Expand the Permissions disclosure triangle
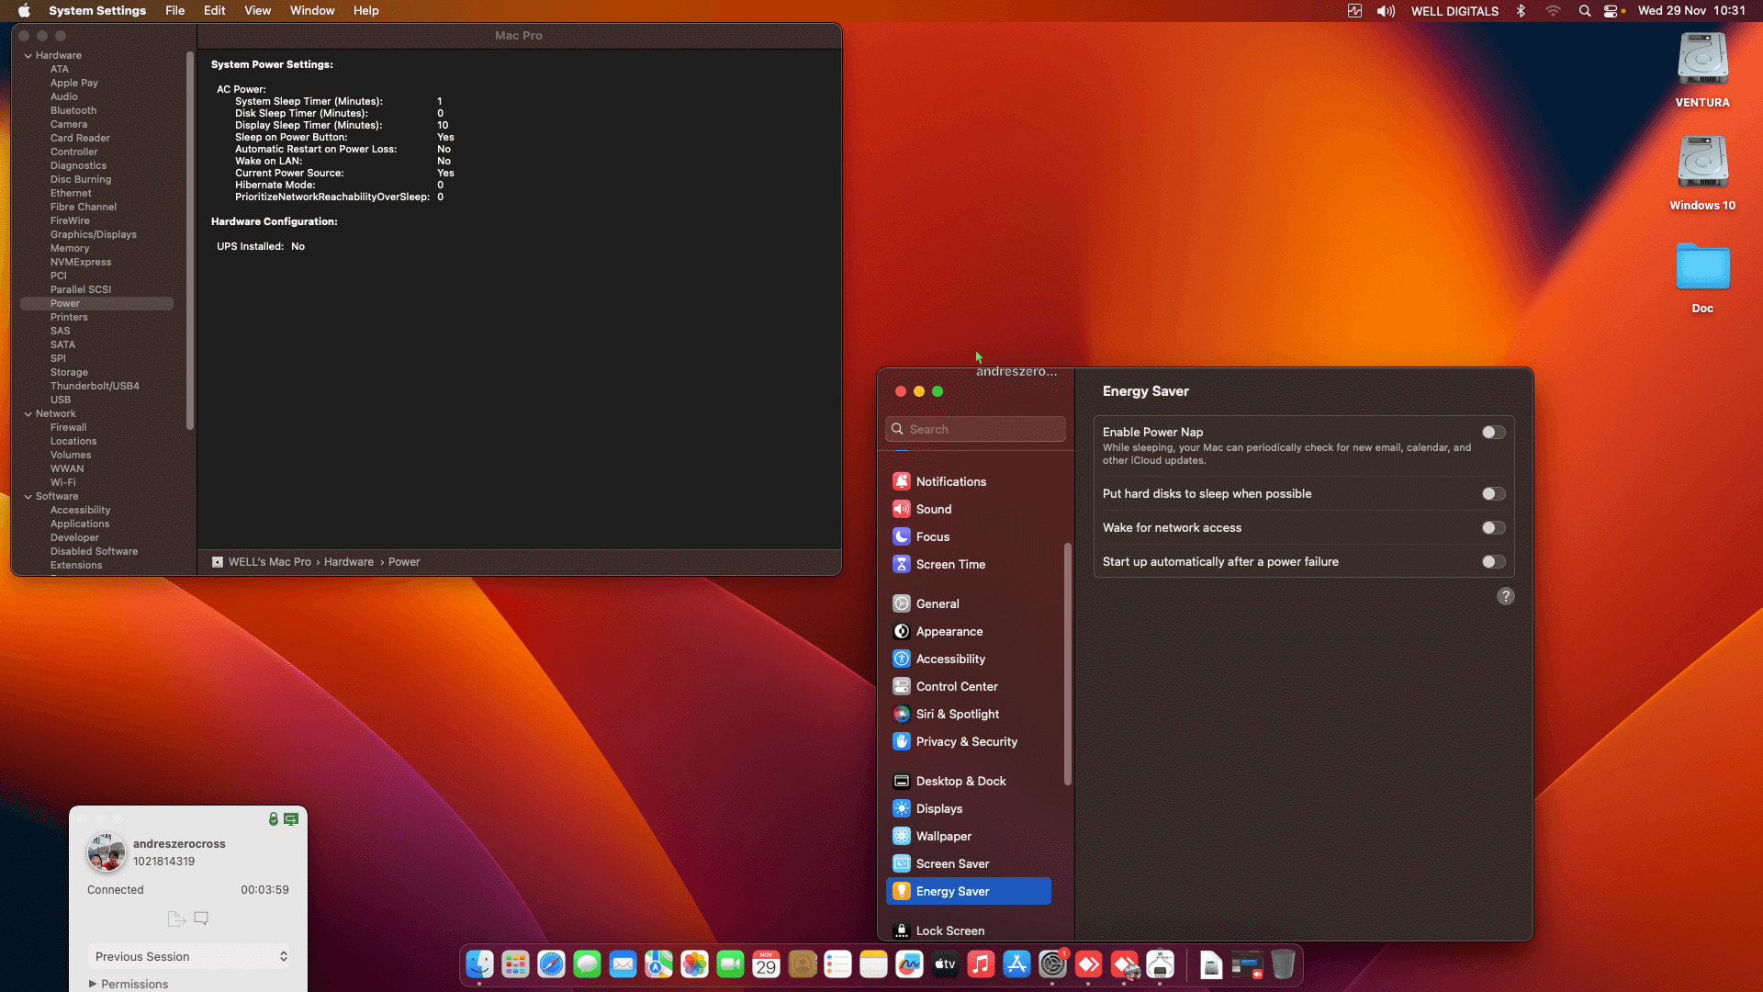Viewport: 1763px width, 992px height. (x=93, y=984)
